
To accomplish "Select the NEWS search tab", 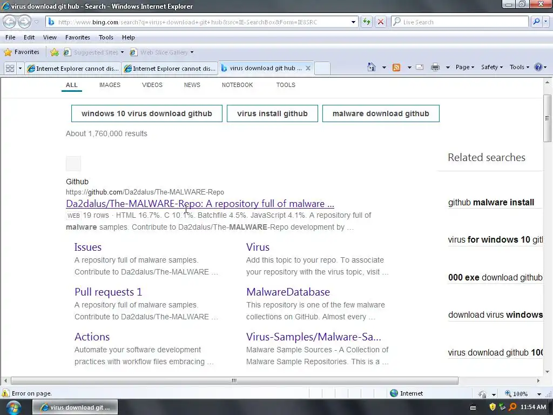I will pos(192,85).
